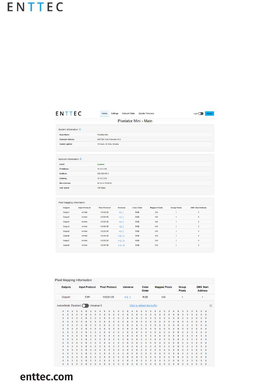The height and width of the screenshot is (384, 269).
Task: Select the Mac Address value
Action: pyautogui.click(x=104, y=183)
